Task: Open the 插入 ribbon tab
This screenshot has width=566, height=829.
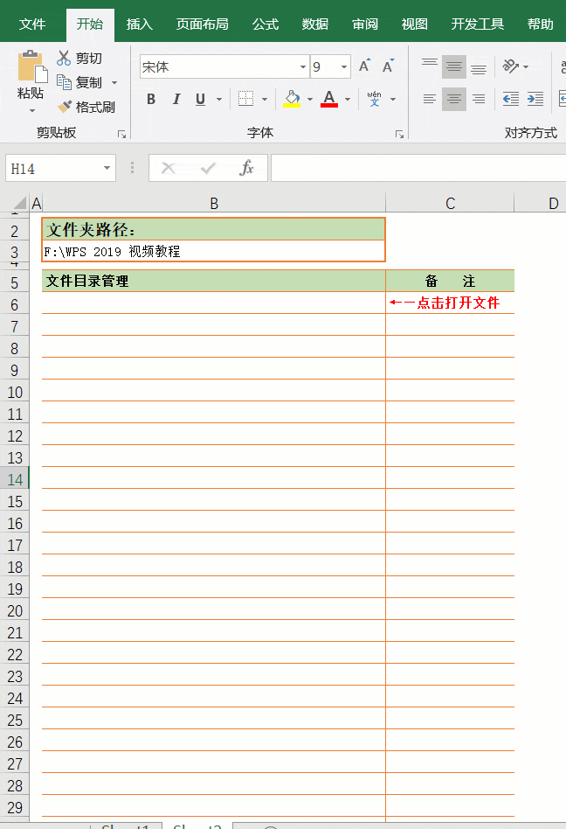Action: click(139, 24)
